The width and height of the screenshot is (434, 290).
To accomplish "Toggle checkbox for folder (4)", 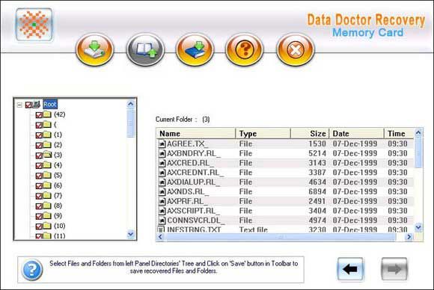I will (x=39, y=166).
